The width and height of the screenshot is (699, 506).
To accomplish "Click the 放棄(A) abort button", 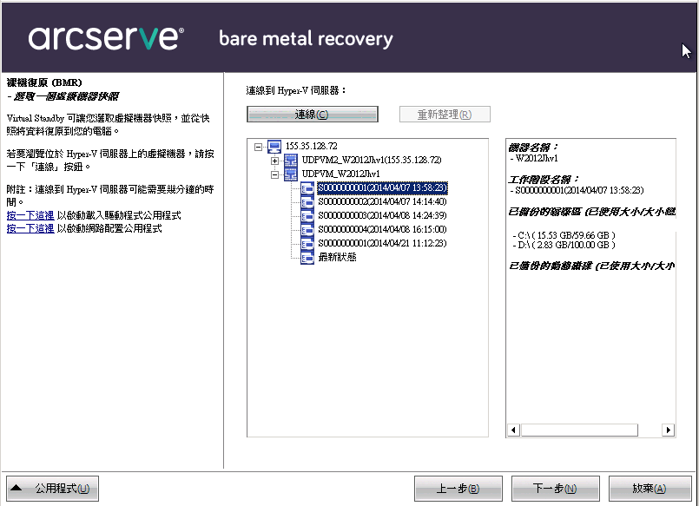I will 650,489.
